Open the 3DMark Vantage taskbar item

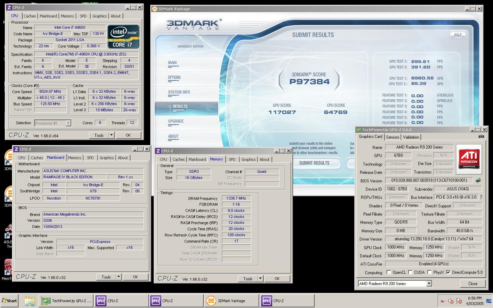point(232,301)
